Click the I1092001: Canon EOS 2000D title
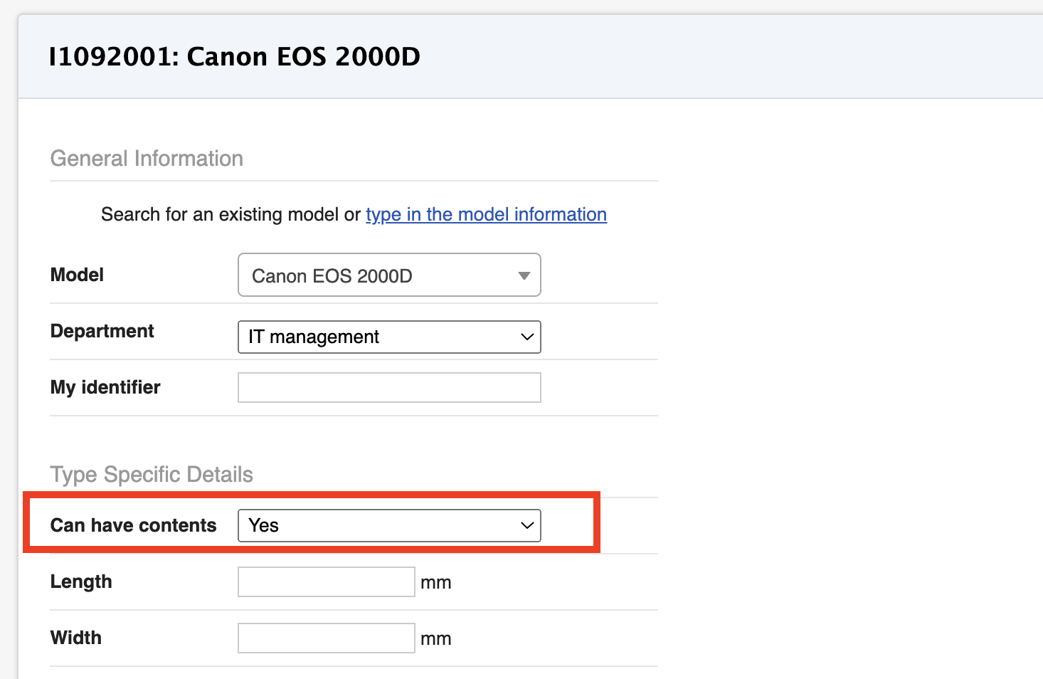Image resolution: width=1043 pixels, height=679 pixels. (x=234, y=56)
